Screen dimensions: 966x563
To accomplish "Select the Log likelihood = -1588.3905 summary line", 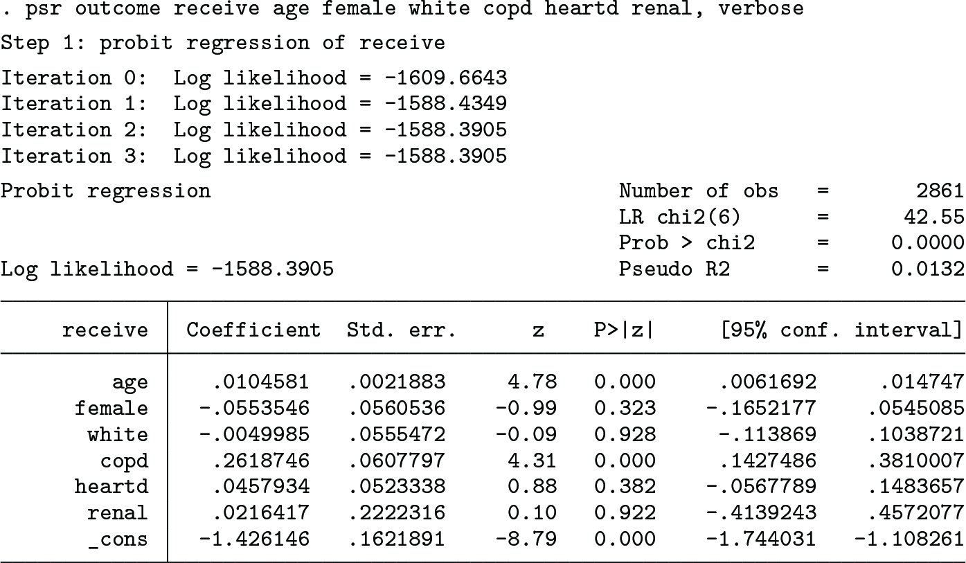I will (x=167, y=269).
